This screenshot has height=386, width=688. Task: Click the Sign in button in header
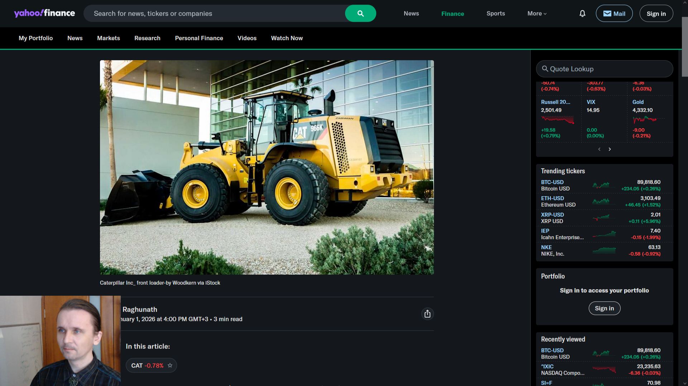[656, 14]
